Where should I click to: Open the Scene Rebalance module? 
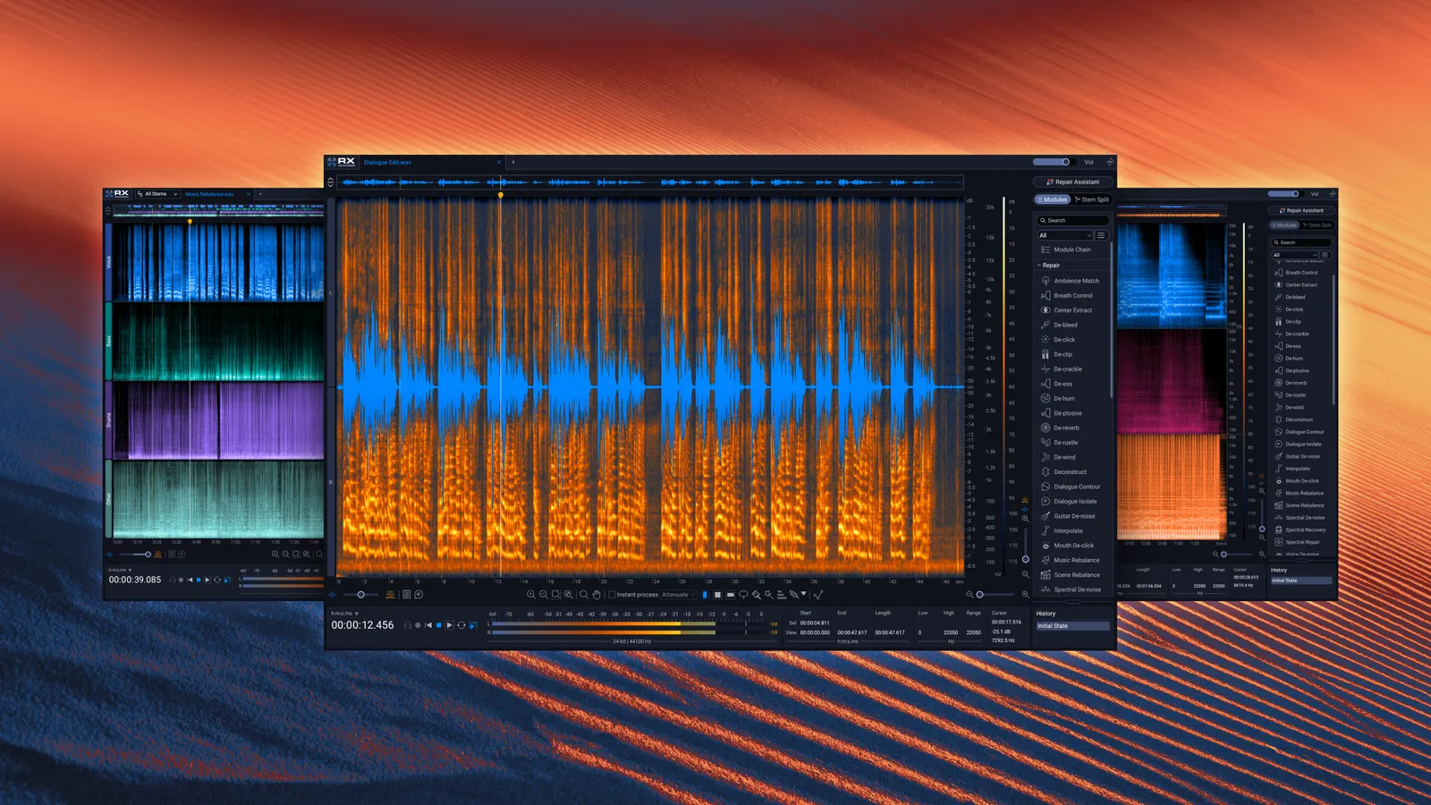click(1071, 575)
